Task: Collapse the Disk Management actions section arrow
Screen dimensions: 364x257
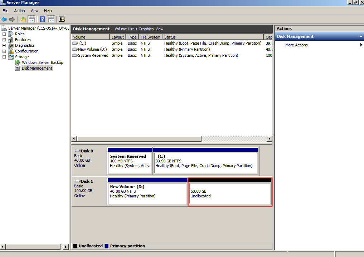Action: (361, 36)
